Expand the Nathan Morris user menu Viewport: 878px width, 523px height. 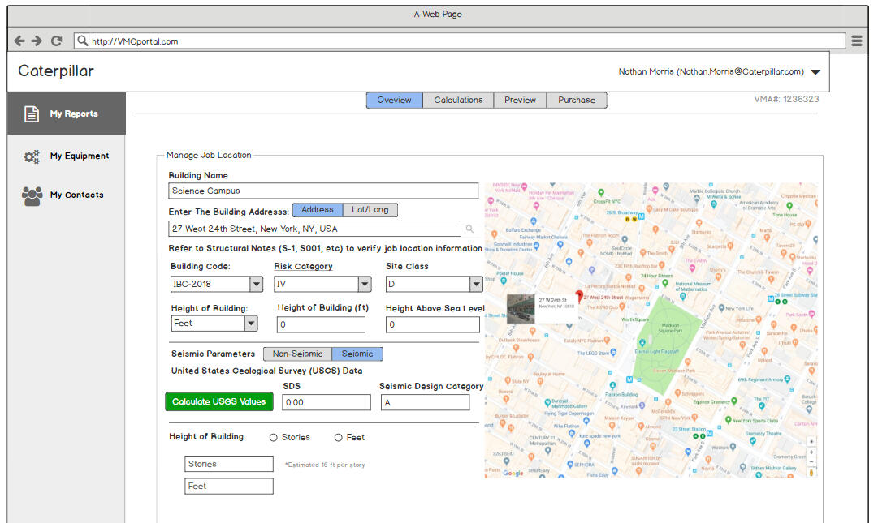[815, 72]
